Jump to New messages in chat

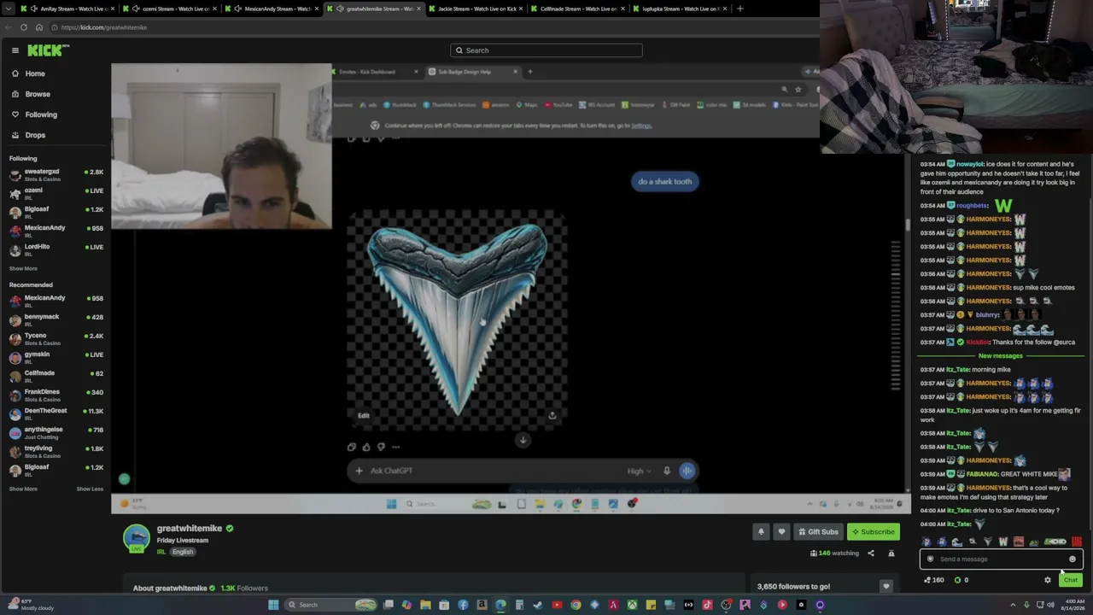click(x=1000, y=356)
